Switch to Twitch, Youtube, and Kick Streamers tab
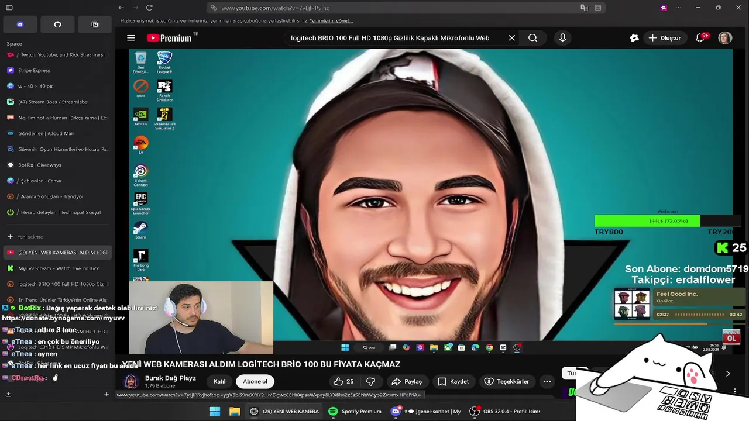749x421 pixels. (x=57, y=54)
